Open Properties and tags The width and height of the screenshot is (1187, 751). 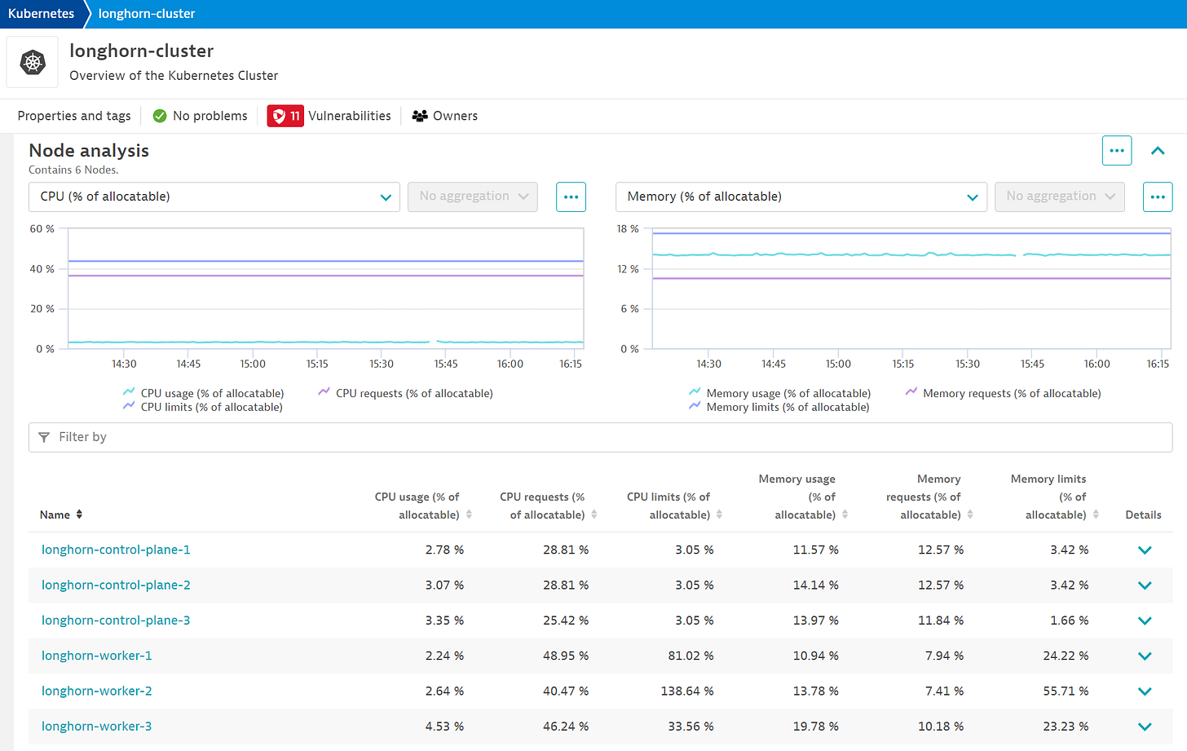coord(74,116)
